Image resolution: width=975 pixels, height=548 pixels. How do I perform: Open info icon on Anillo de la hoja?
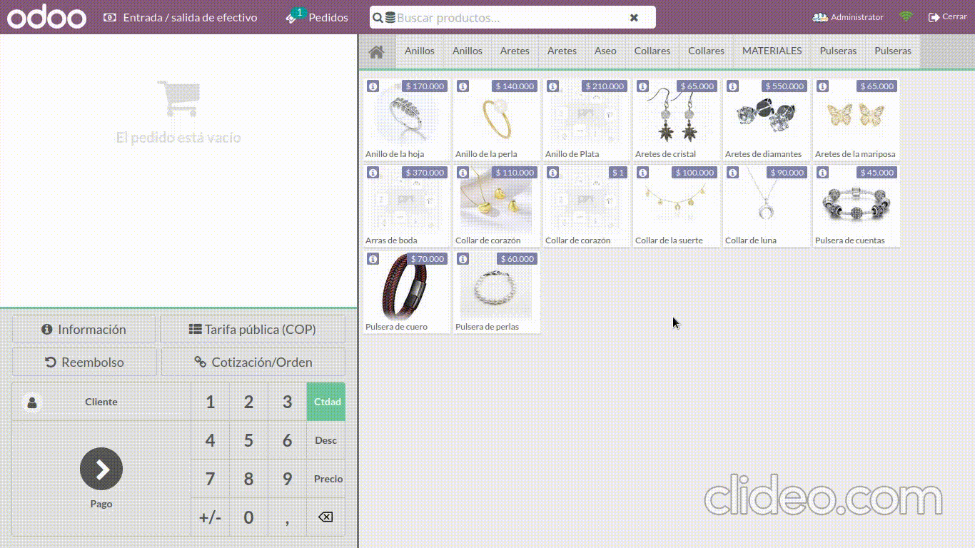click(x=373, y=86)
